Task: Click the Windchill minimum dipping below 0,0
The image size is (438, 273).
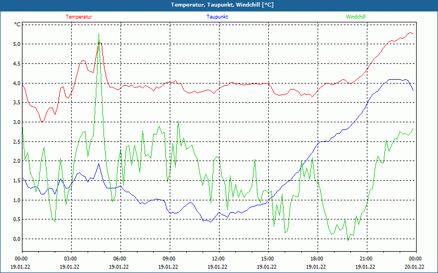Action: coord(348,240)
